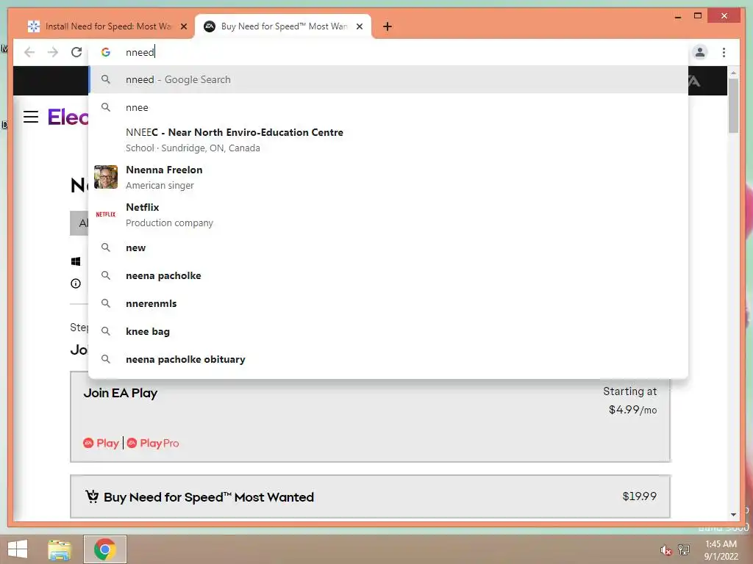Click the Chrome icon in the taskbar
The image size is (753, 564).
coord(104,549)
